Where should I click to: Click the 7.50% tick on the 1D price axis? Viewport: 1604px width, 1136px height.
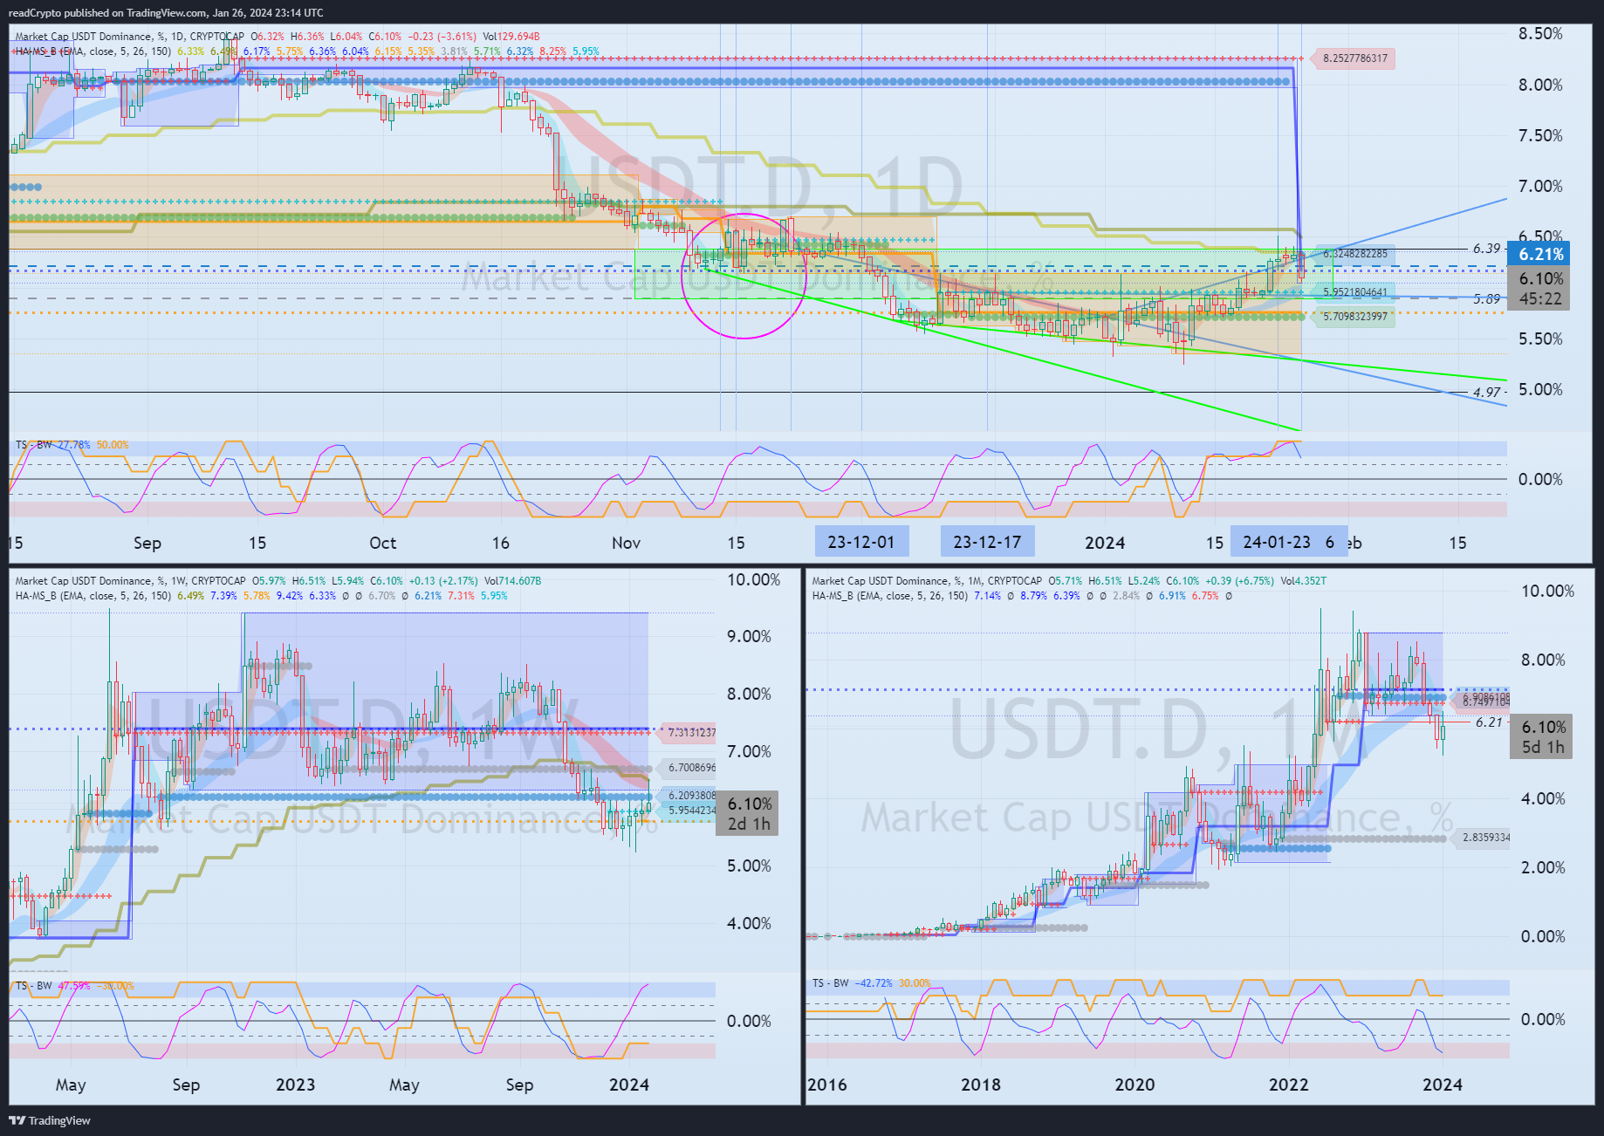[1540, 135]
